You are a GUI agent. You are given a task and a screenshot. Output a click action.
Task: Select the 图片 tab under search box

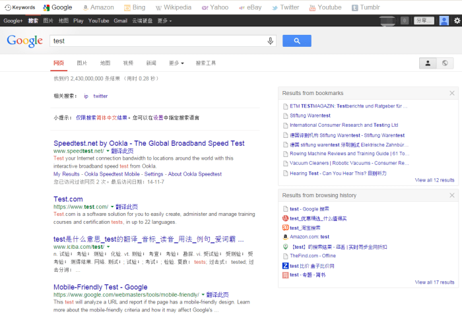click(x=82, y=63)
